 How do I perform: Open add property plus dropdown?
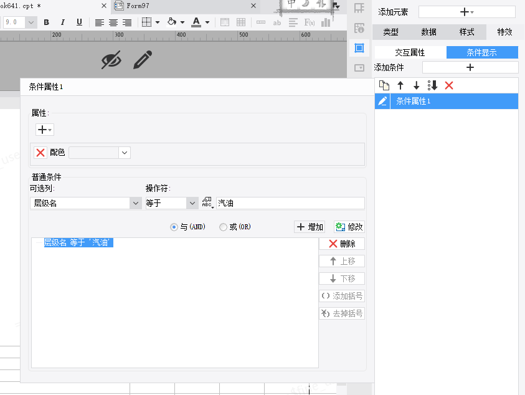point(45,130)
